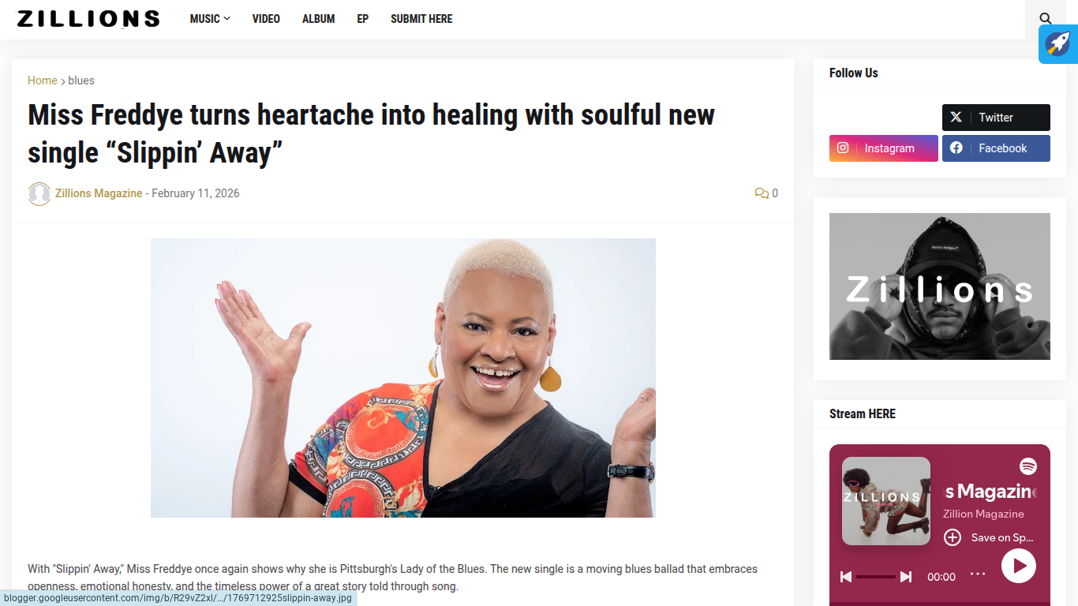This screenshot has width=1078, height=606.
Task: Open the Miss Freddye article photo
Action: (403, 378)
